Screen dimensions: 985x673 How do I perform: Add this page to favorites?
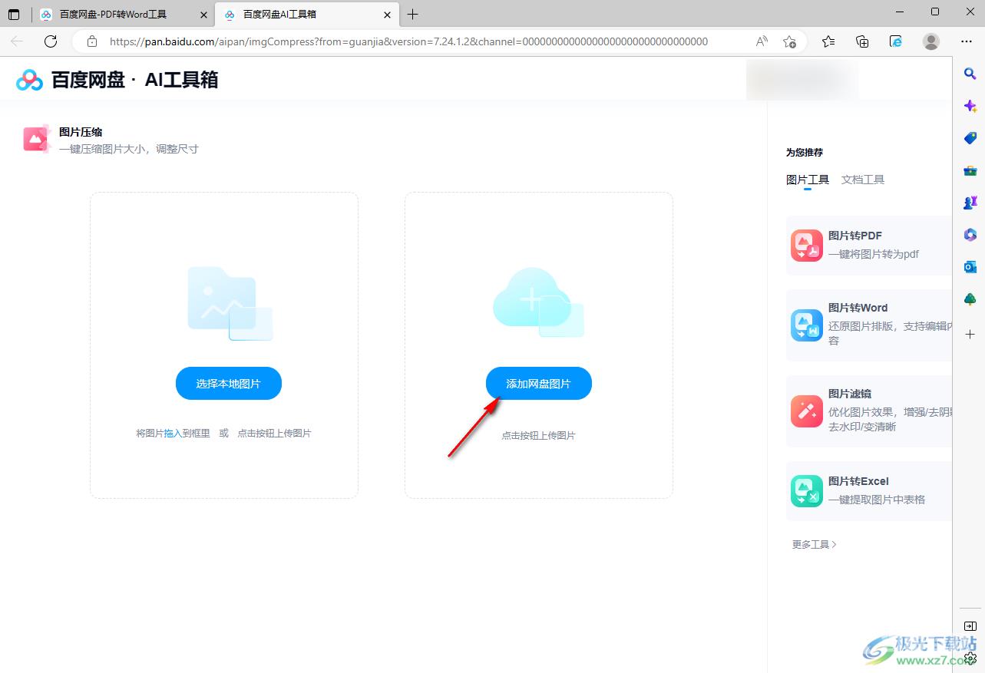(789, 41)
